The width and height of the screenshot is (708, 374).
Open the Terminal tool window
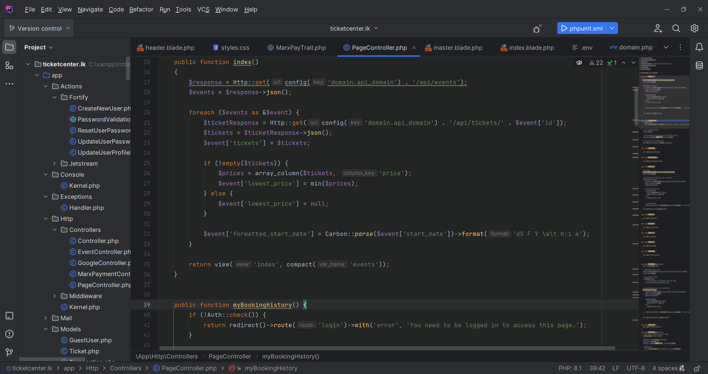9,316
